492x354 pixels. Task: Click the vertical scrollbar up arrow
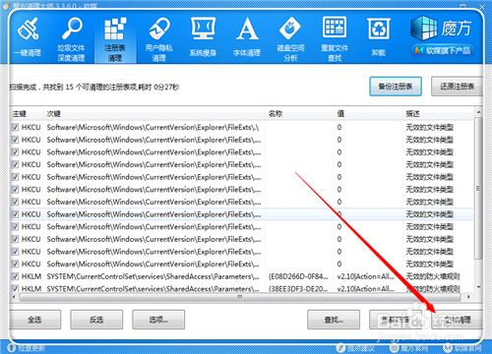coord(478,112)
